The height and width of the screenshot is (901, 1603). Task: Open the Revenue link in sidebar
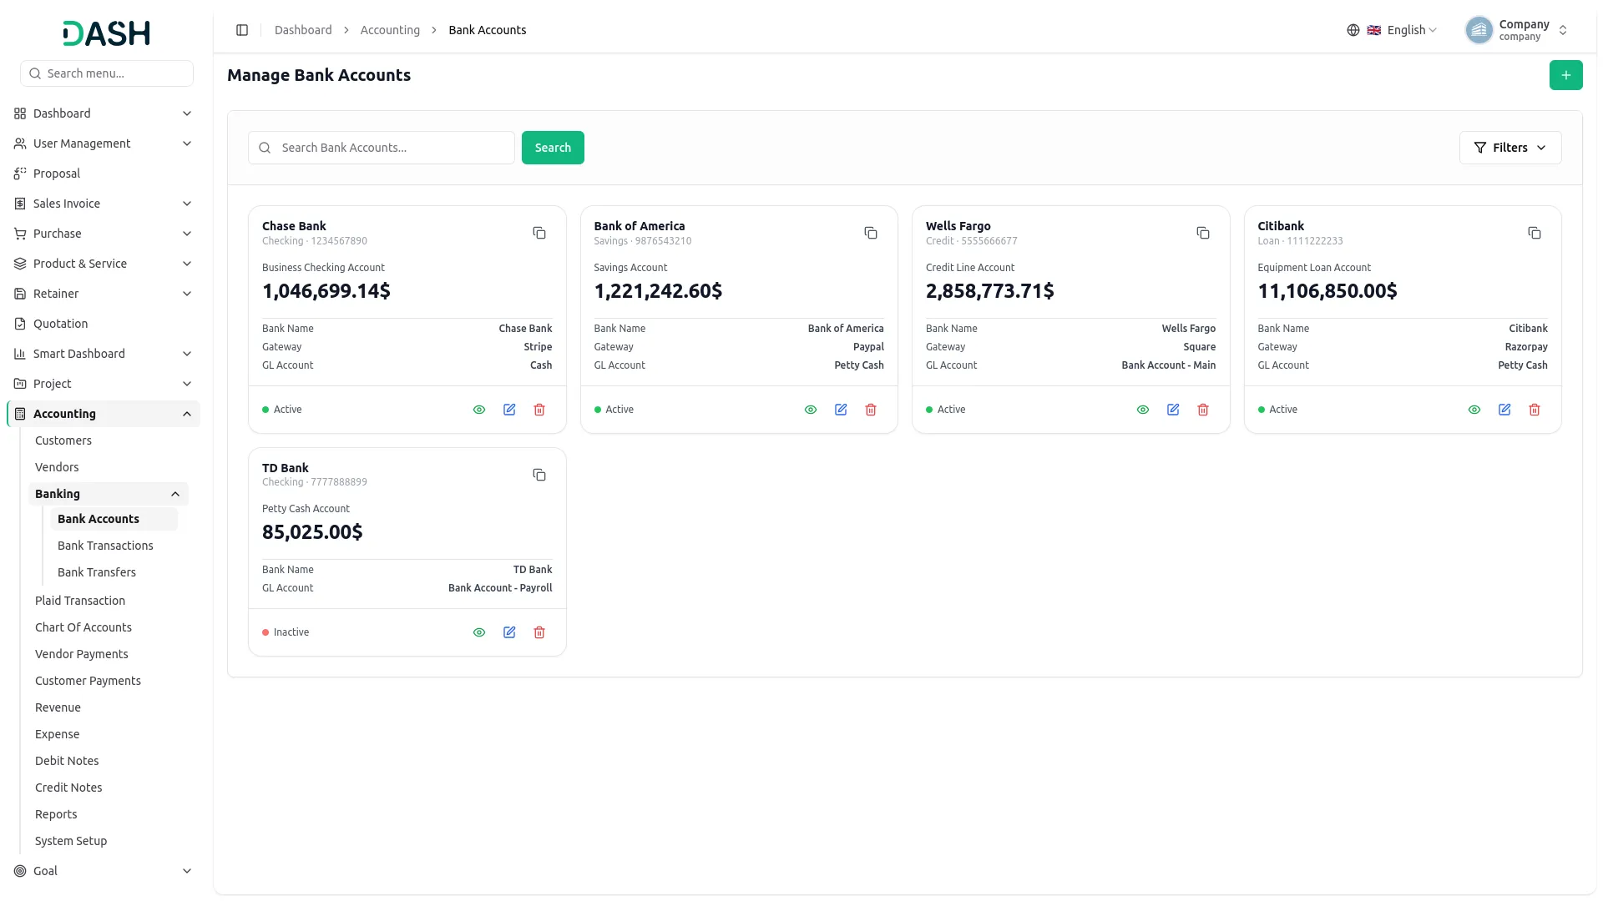(x=58, y=707)
